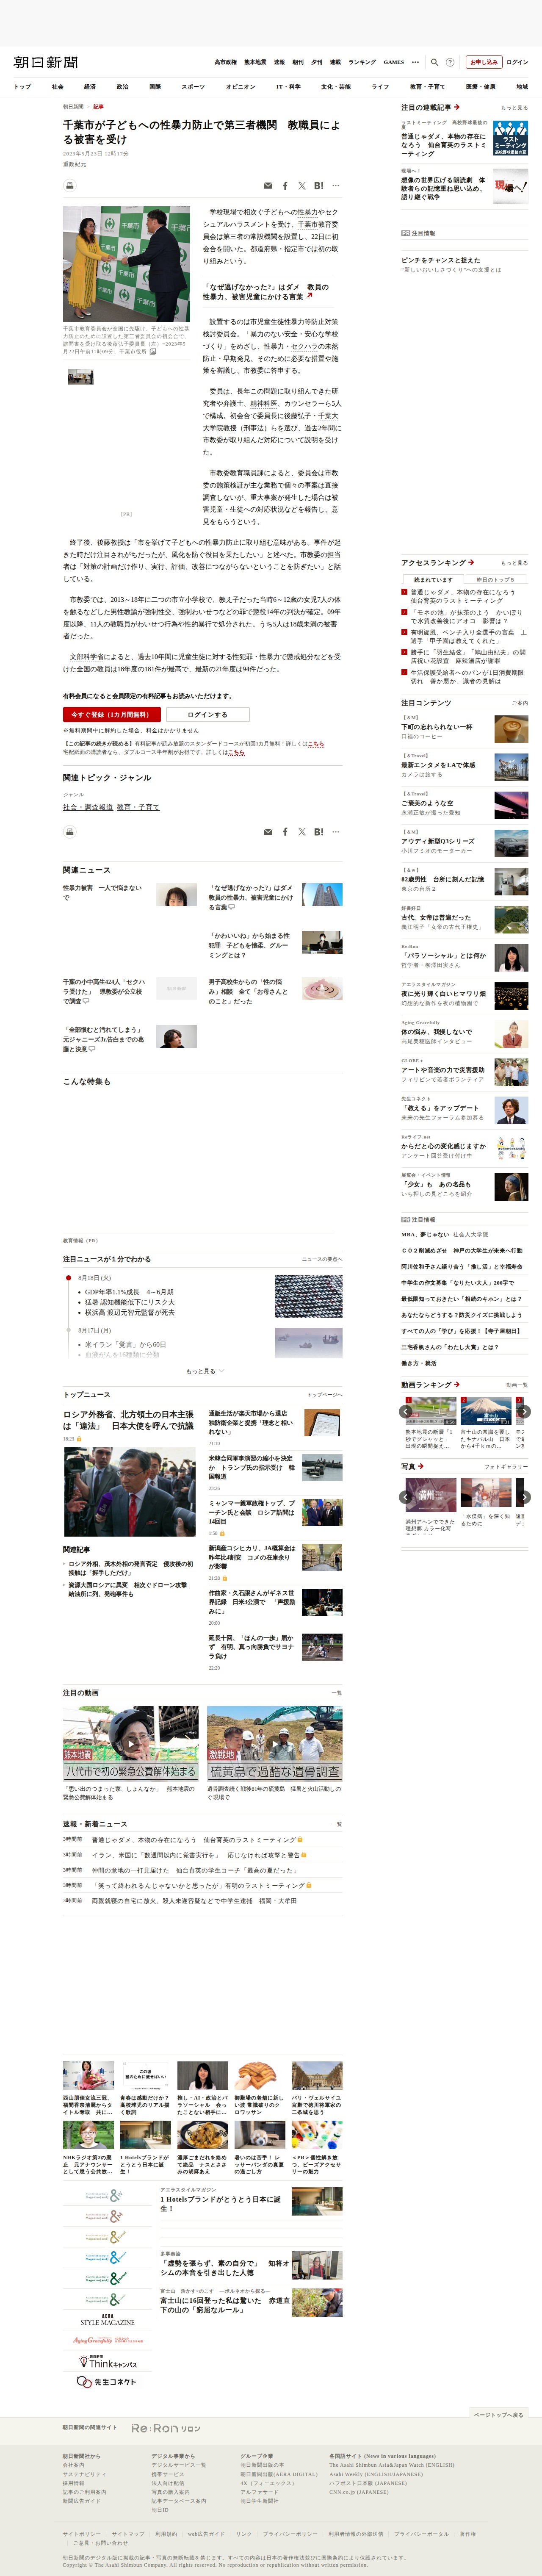Open the ニュースの要点へ link

pos(322,1259)
